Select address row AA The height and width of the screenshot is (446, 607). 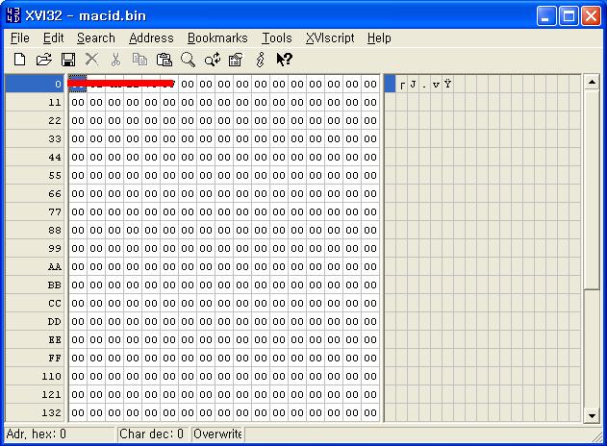coord(35,266)
